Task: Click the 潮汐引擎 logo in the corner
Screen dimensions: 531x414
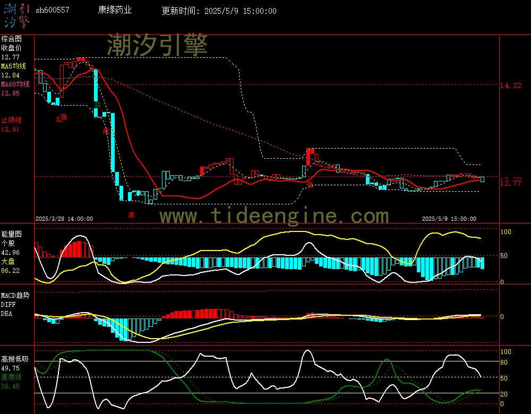Action: click(17, 16)
